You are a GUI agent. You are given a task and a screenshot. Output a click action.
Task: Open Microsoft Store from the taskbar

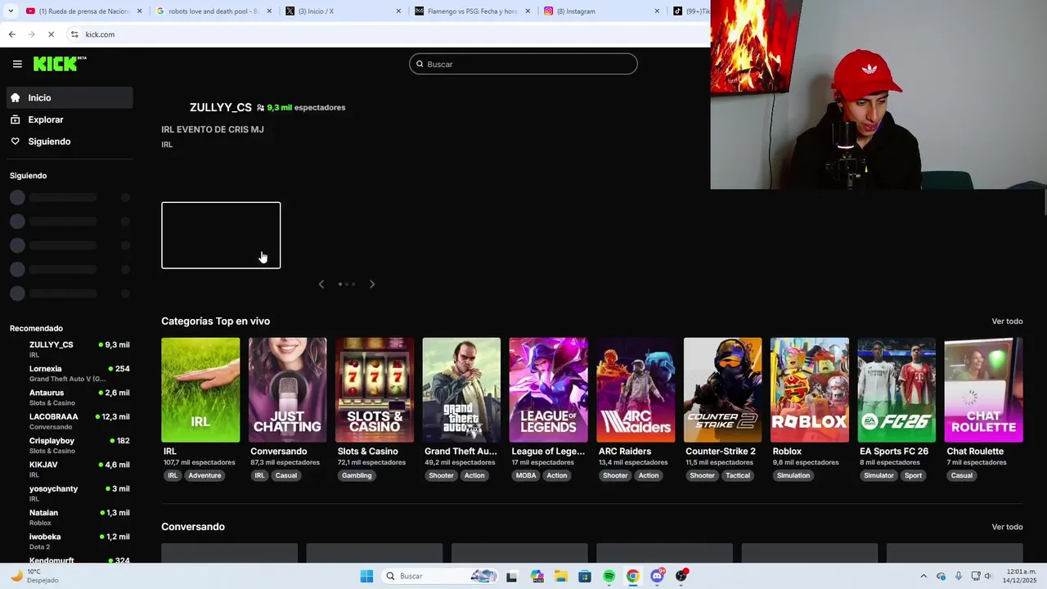click(584, 576)
